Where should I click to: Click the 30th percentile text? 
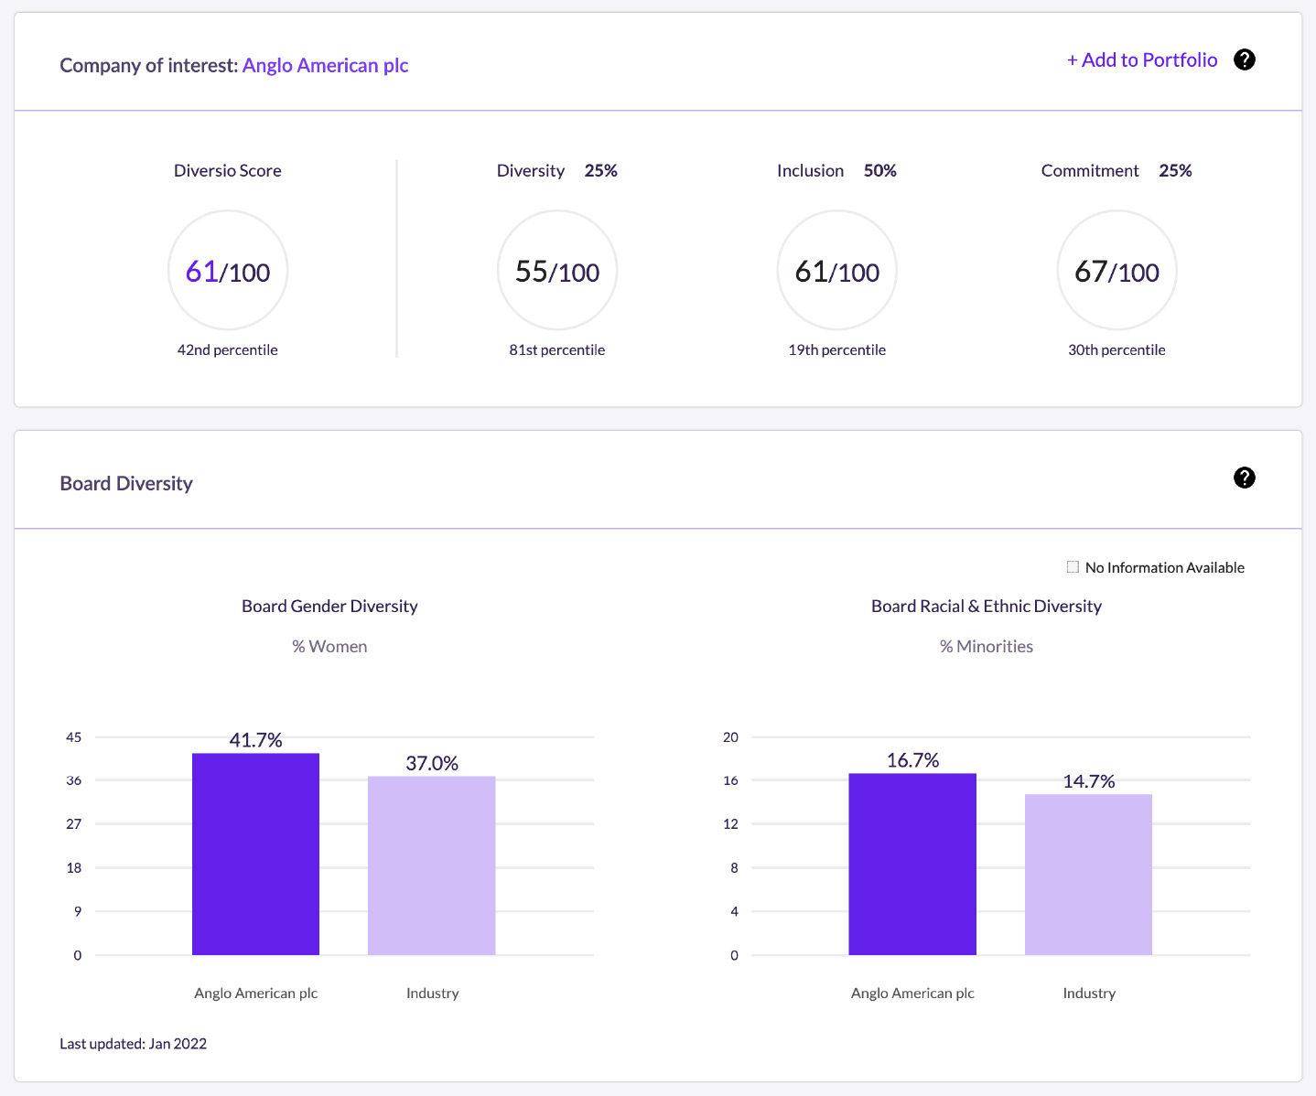(1116, 349)
